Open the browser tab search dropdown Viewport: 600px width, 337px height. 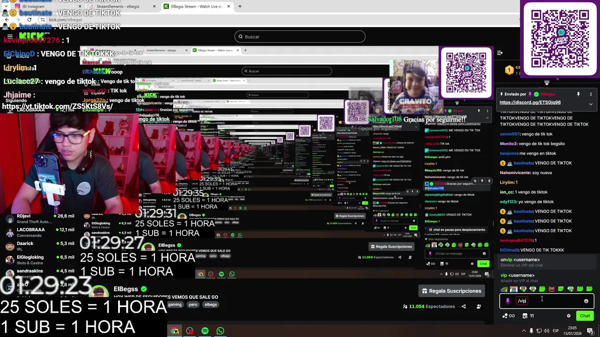(7, 7)
